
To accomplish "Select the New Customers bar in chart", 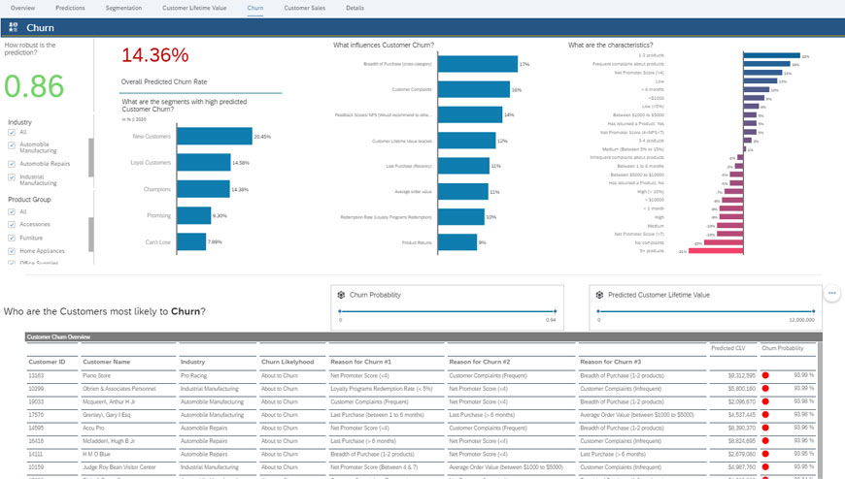I will click(x=214, y=137).
